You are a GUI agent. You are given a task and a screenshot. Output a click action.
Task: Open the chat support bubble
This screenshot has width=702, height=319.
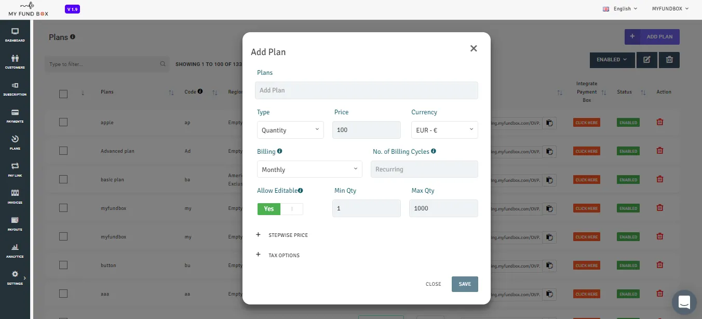(684, 302)
